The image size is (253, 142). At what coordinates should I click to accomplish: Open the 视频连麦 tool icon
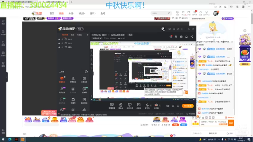(62, 90)
